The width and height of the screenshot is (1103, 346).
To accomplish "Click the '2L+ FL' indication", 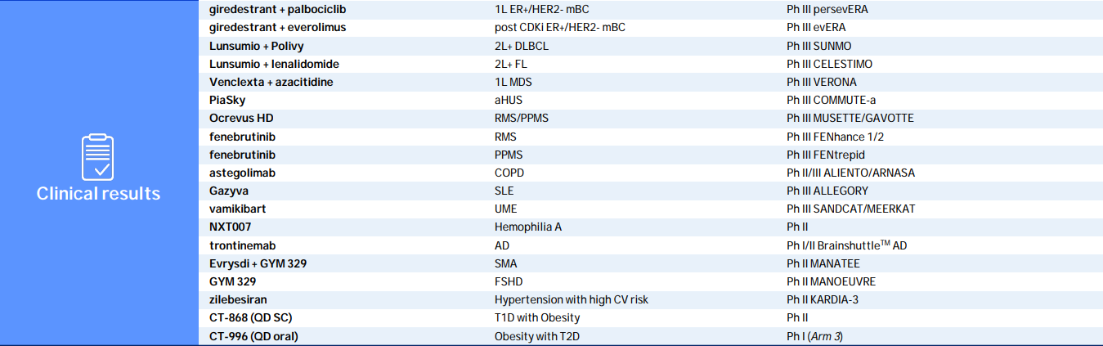I will coord(511,64).
